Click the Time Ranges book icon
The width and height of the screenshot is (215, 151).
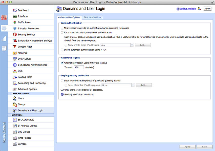(x=15, y=138)
